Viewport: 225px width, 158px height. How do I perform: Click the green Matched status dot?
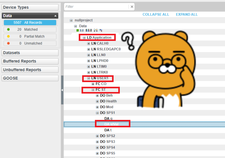[8, 29]
